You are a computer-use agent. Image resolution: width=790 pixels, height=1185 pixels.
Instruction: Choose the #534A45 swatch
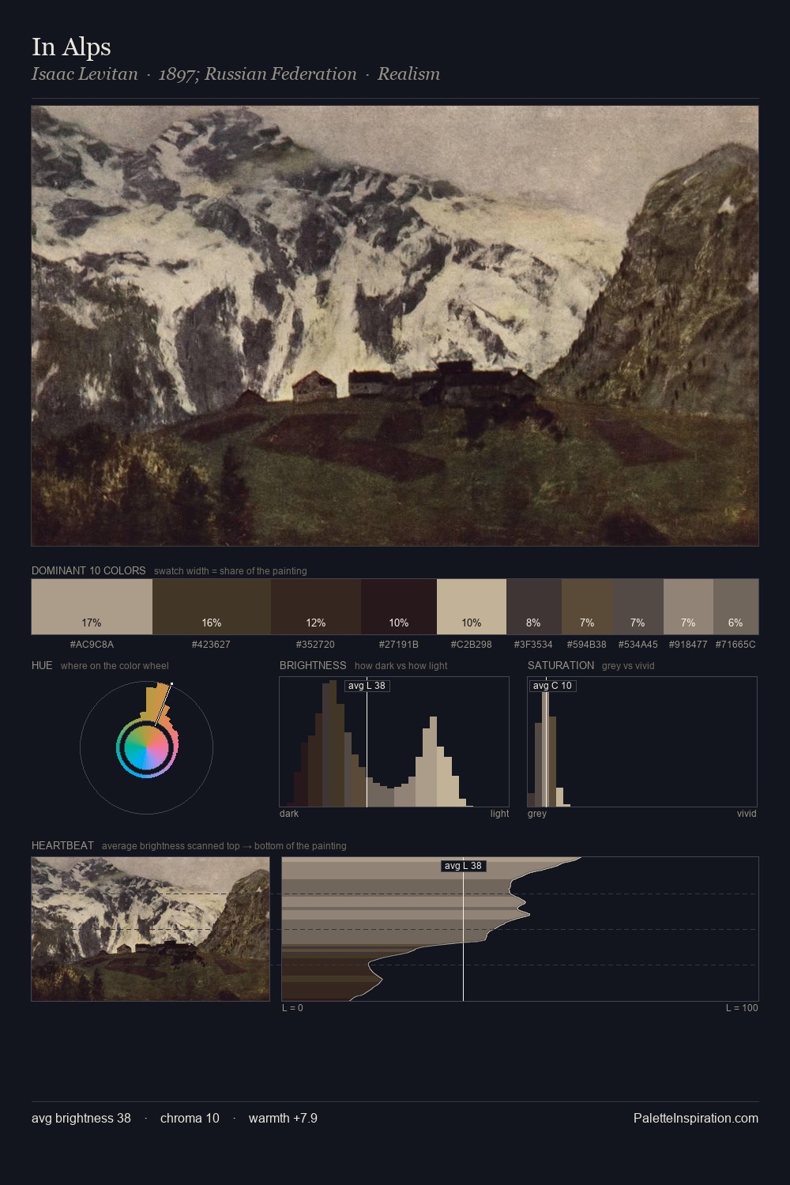click(x=638, y=607)
